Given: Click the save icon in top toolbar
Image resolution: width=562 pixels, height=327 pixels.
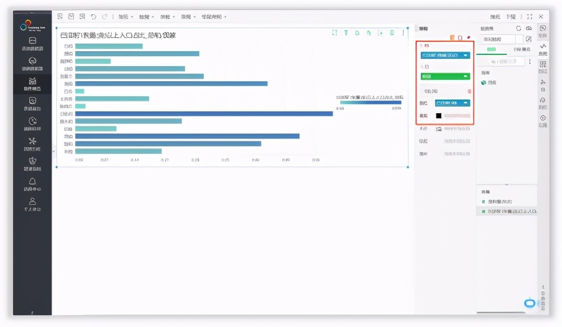Looking at the screenshot, I should [x=71, y=16].
